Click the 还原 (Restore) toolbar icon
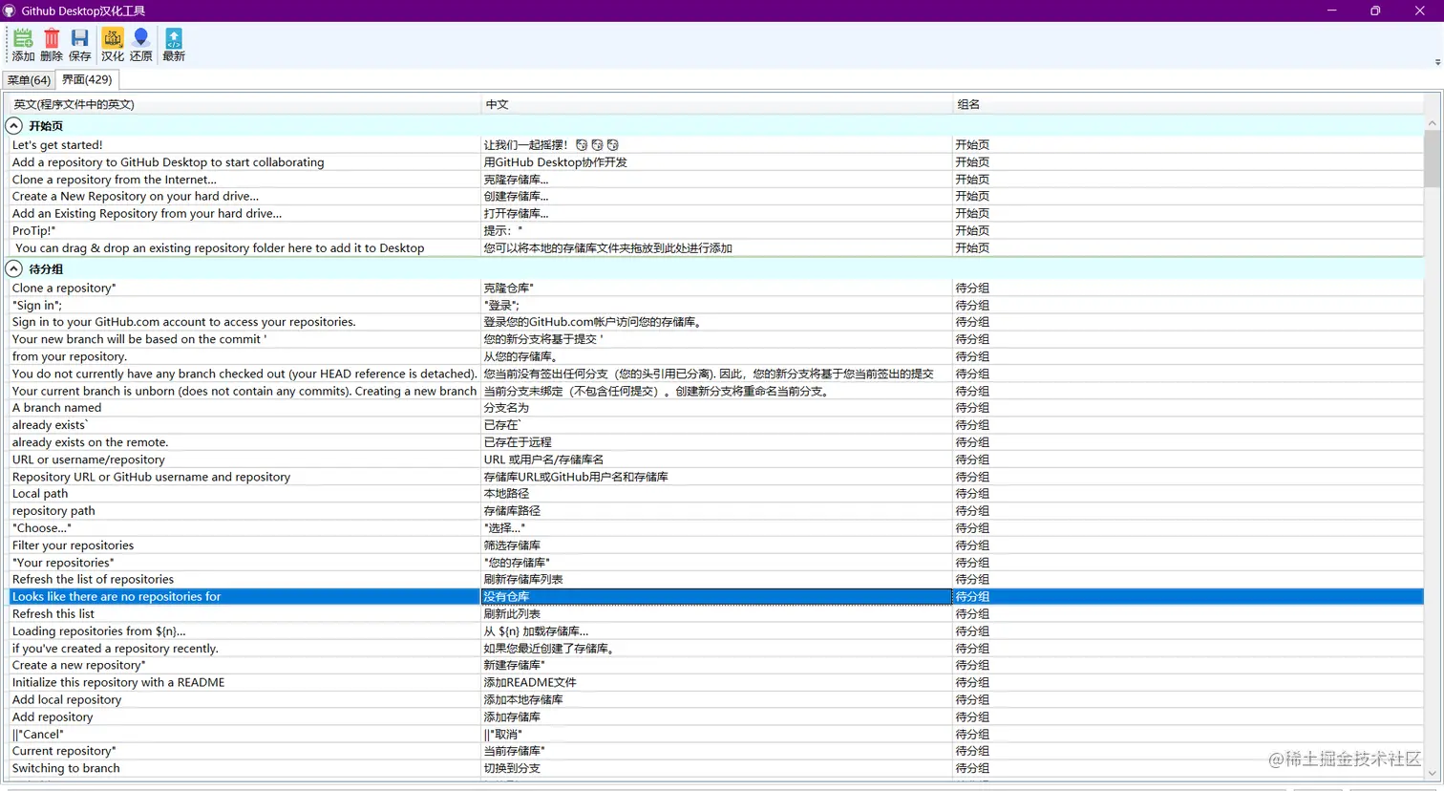 [x=141, y=45]
